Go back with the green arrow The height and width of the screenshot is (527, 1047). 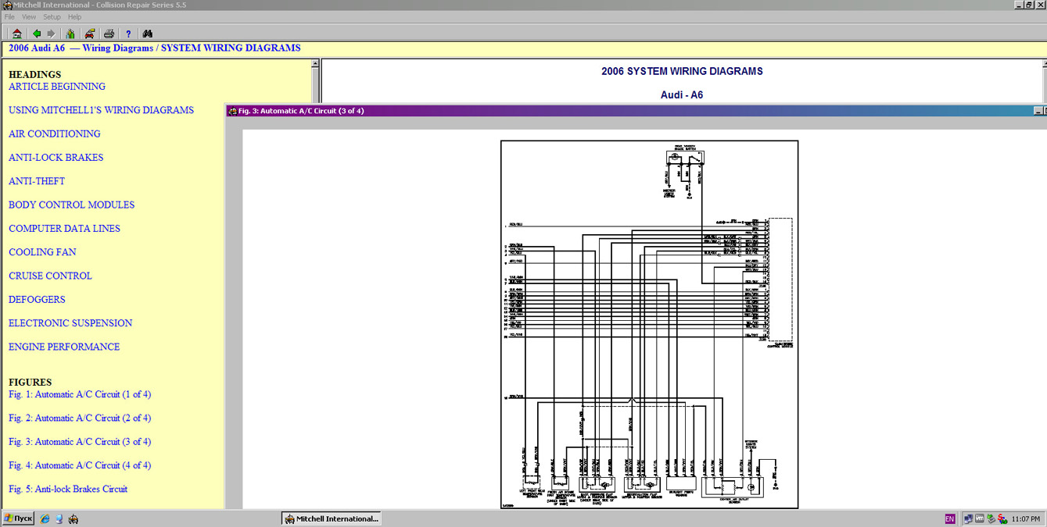point(36,34)
